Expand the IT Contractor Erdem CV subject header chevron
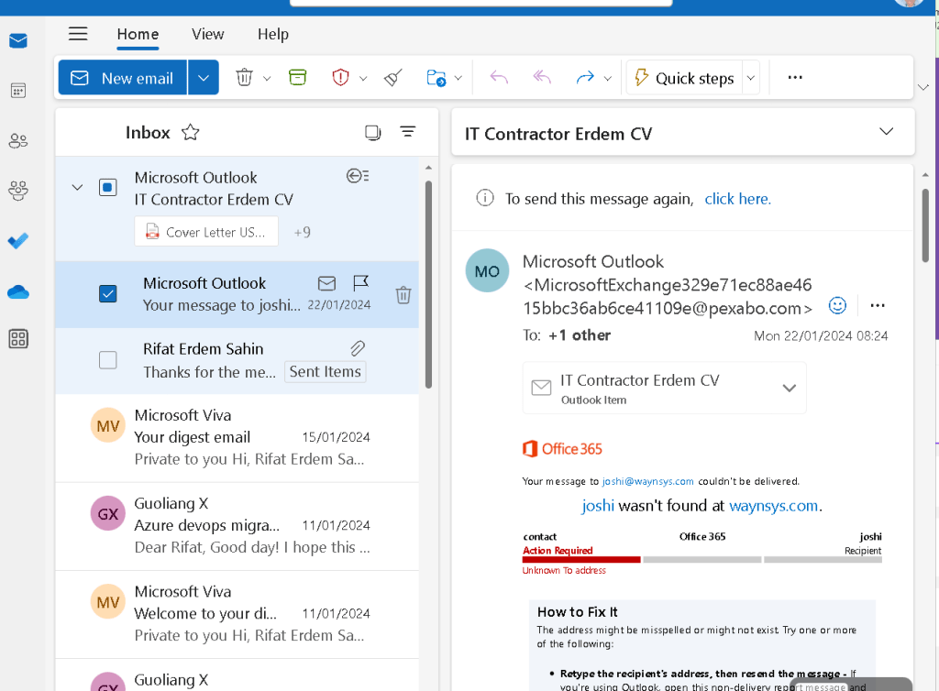The width and height of the screenshot is (939, 691). (x=887, y=132)
